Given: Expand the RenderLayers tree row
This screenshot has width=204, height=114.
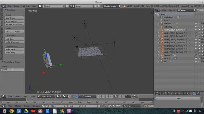Looking at the screenshot, I should point(159,17).
